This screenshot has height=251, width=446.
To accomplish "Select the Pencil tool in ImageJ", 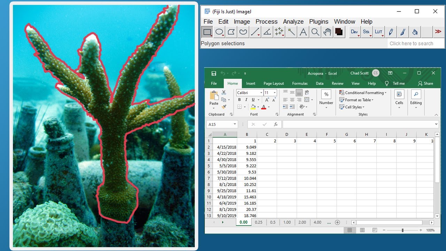I will coord(391,32).
